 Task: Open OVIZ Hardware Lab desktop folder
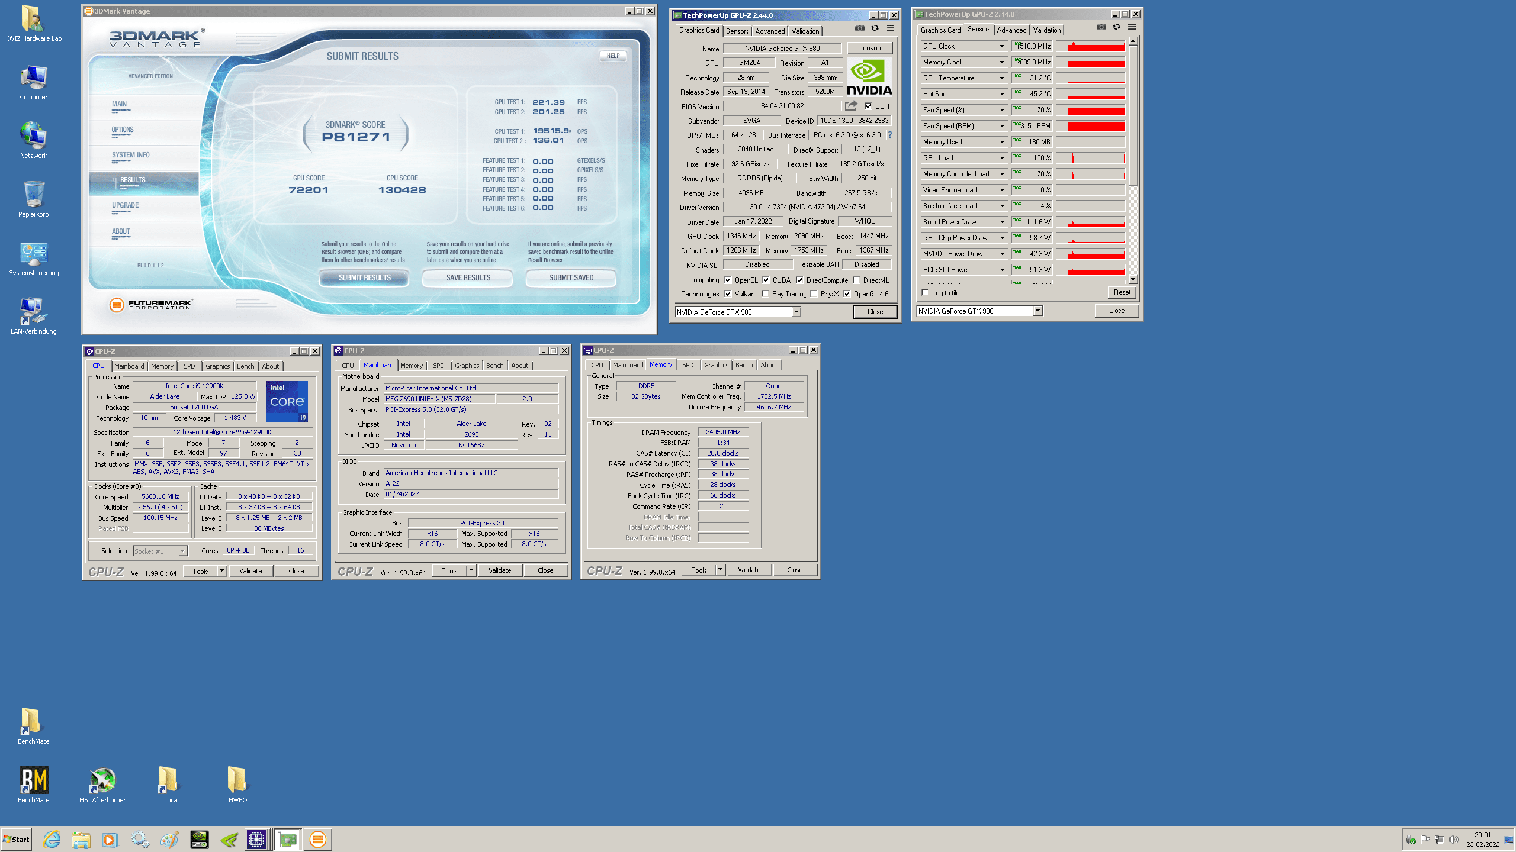34,24
